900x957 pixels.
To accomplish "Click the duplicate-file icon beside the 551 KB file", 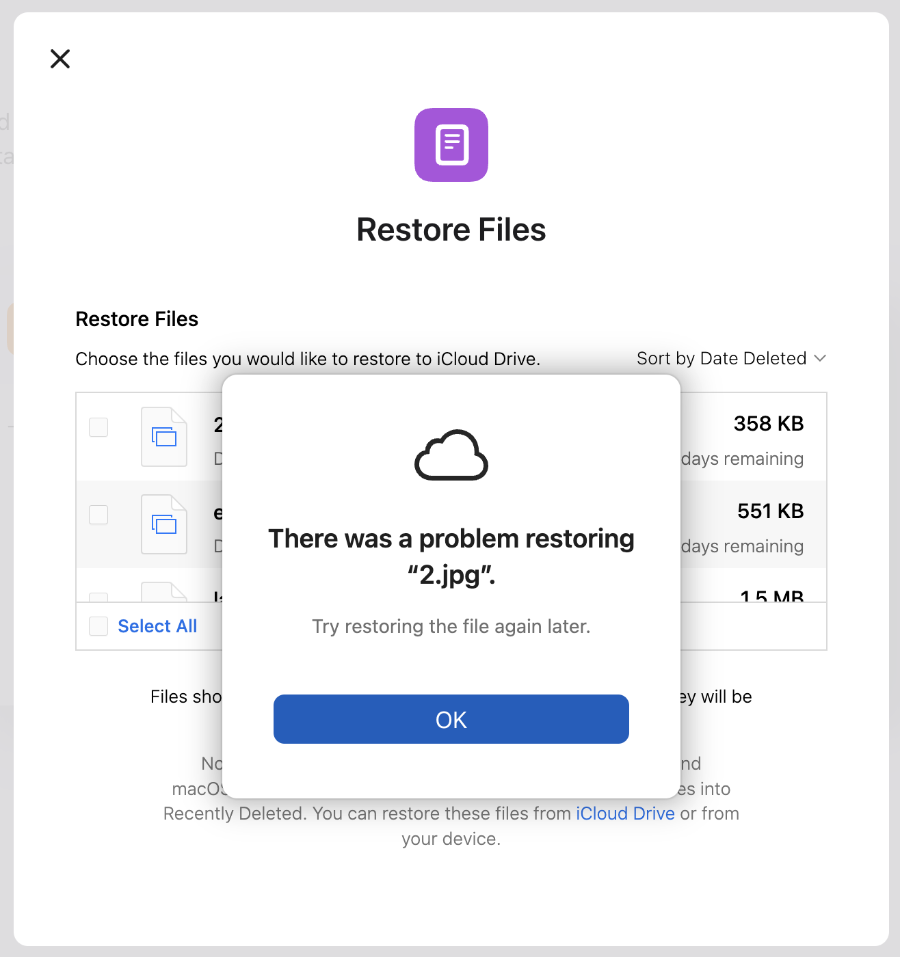I will pos(164,524).
